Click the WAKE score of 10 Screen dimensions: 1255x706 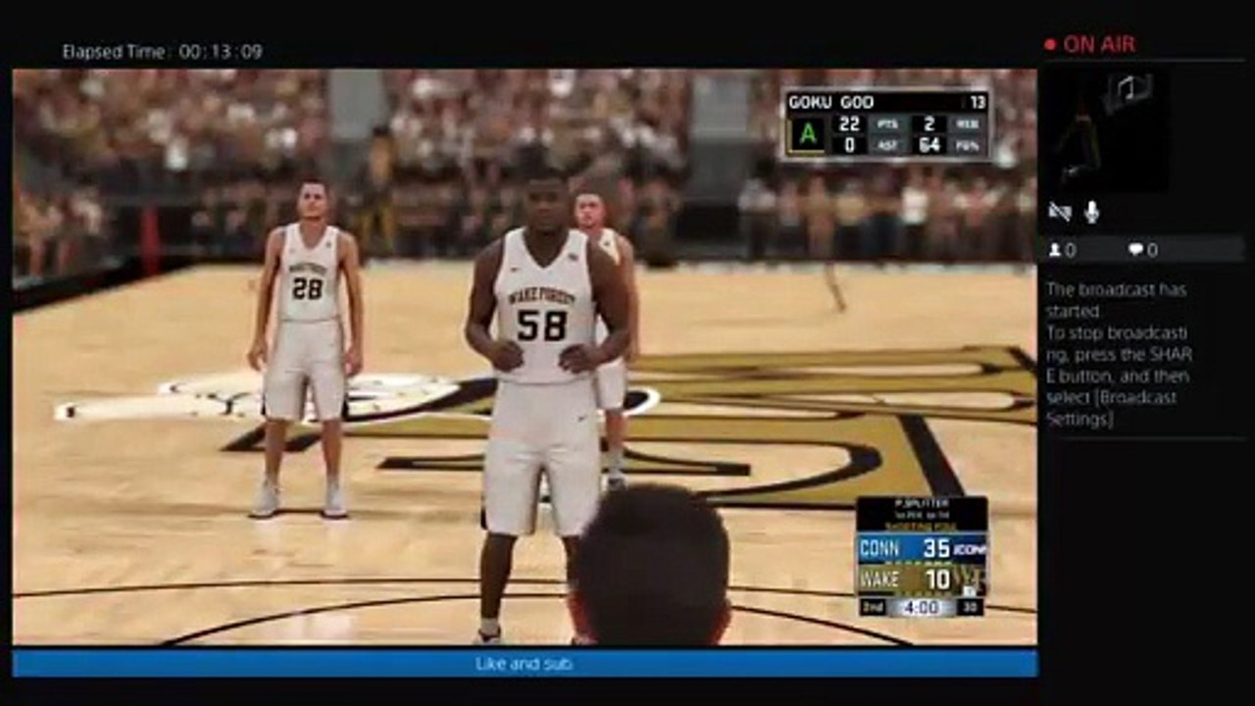pos(938,580)
